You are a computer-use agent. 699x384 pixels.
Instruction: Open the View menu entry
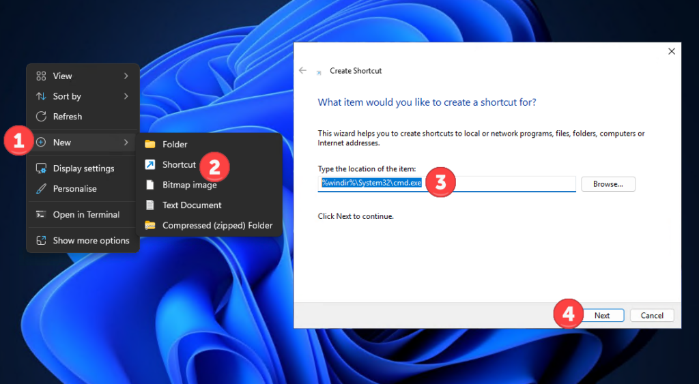click(83, 76)
